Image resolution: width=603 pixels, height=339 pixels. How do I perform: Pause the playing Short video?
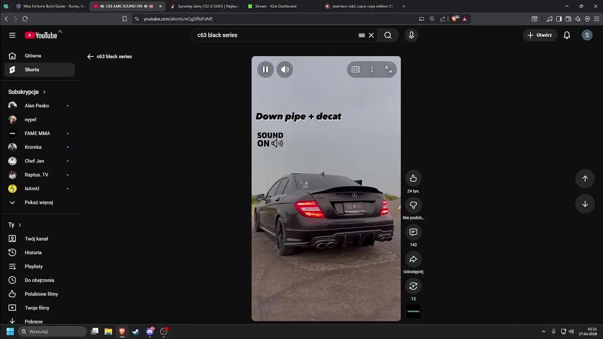coord(265,70)
